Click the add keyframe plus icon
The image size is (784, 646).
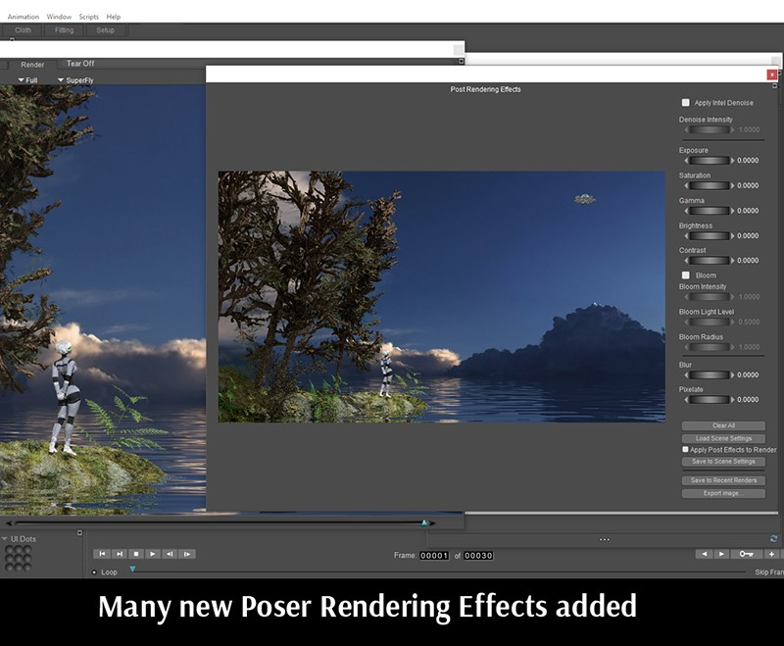771,554
